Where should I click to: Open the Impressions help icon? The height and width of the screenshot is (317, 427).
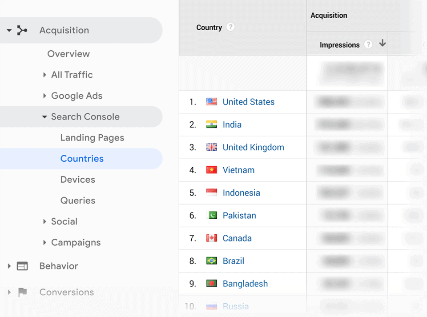pyautogui.click(x=368, y=44)
